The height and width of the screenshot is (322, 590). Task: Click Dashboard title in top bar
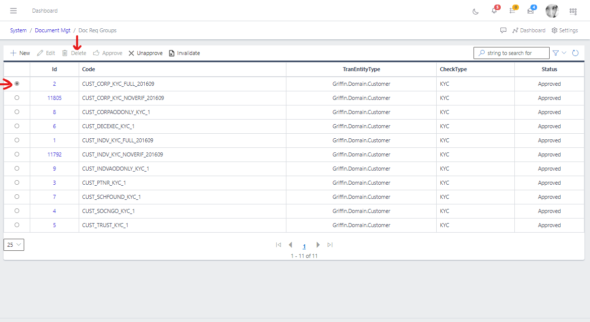click(45, 11)
